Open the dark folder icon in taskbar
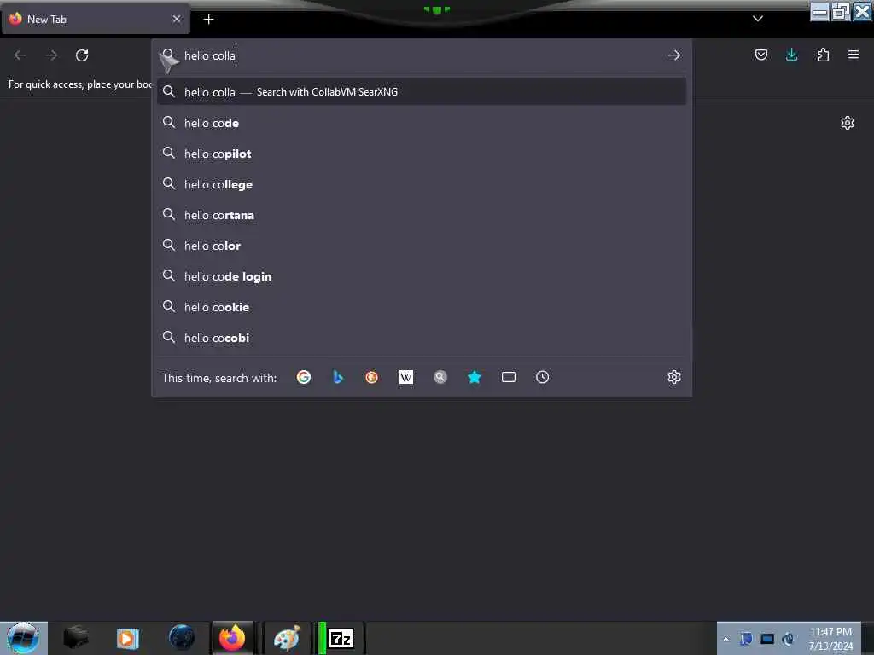 75,638
